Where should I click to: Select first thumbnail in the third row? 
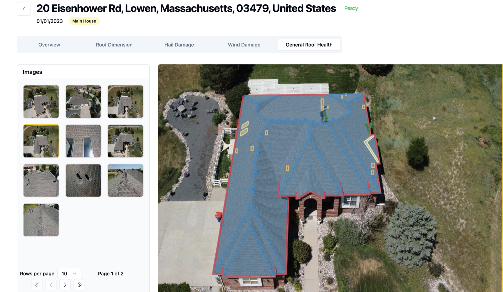pyautogui.click(x=41, y=181)
